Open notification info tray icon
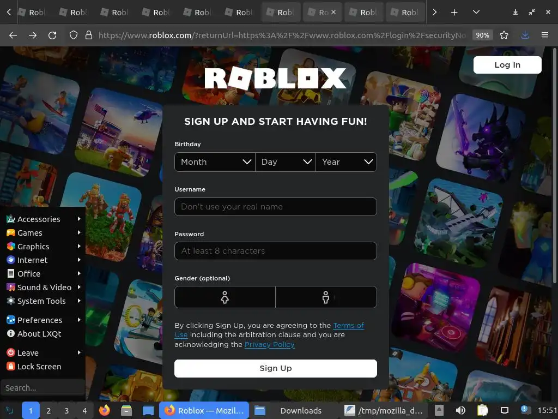 point(525,410)
